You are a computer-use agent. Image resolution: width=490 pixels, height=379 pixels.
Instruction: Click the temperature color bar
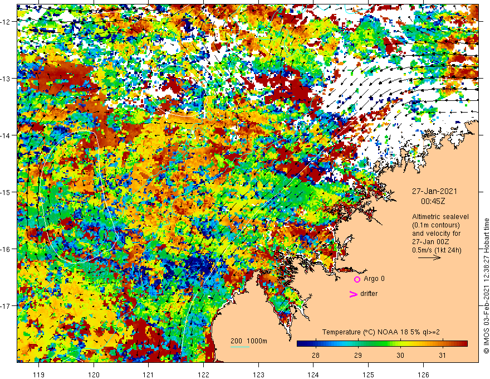coord(382,344)
